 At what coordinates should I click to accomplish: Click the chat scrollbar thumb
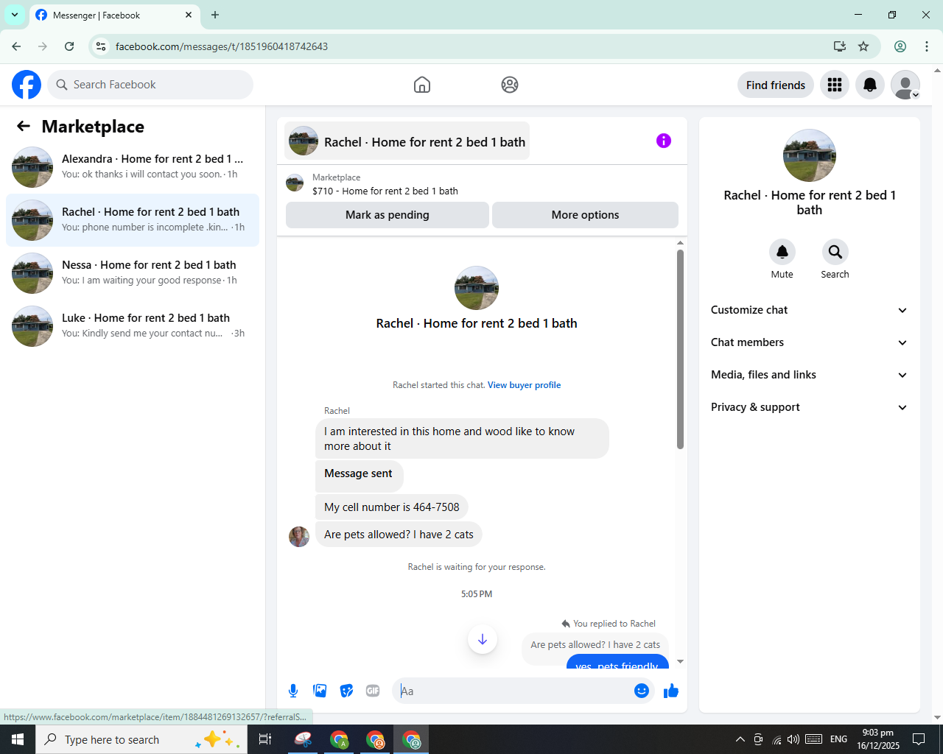pyautogui.click(x=680, y=349)
